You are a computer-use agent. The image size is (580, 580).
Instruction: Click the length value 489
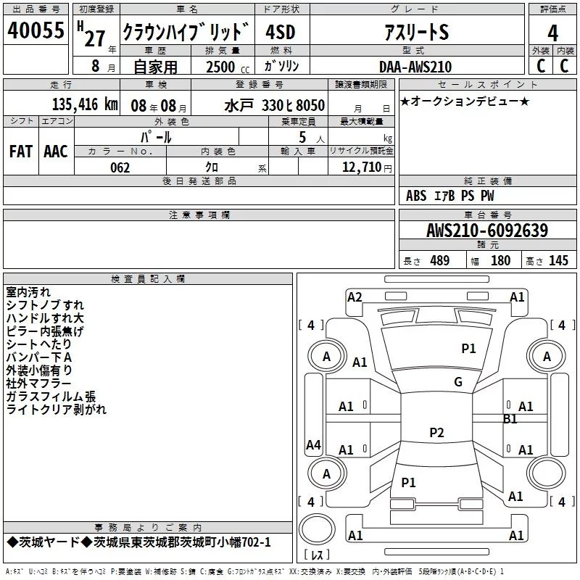pos(440,261)
